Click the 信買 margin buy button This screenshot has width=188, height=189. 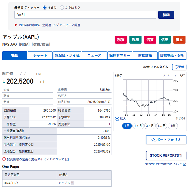[x=150, y=40]
